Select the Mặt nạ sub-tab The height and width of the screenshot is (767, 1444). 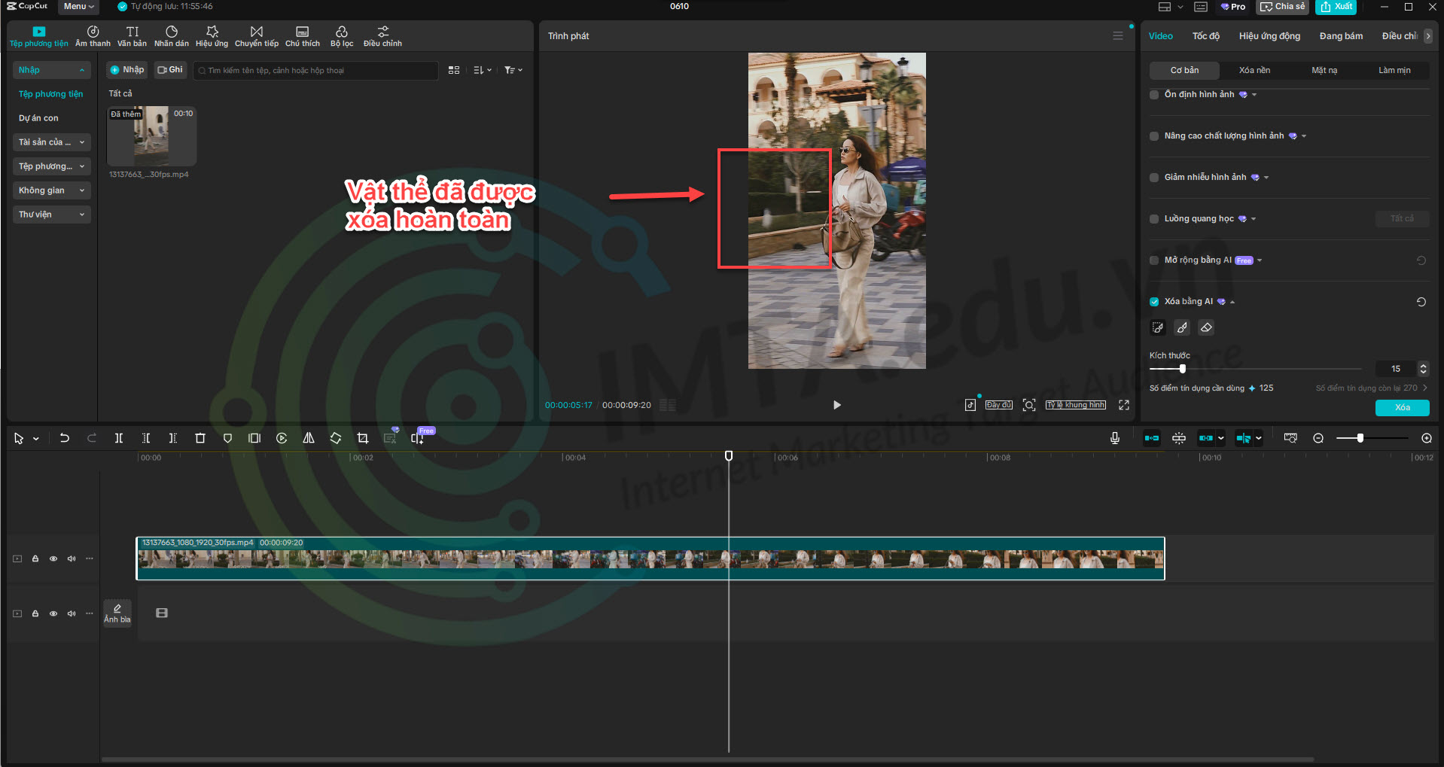1324,71
